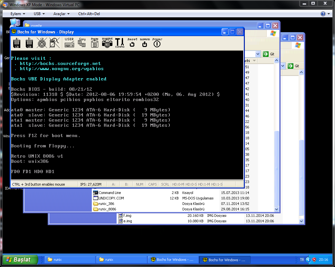
Task: Switch to second runix taskbar button
Action: click(122, 260)
